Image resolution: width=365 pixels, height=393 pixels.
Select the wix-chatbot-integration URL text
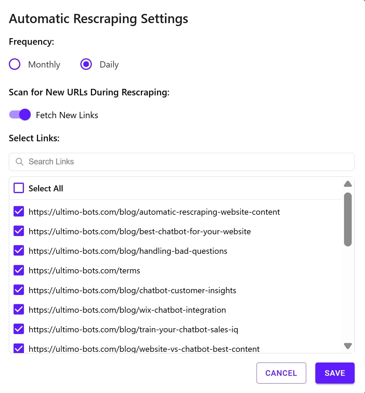(x=127, y=310)
